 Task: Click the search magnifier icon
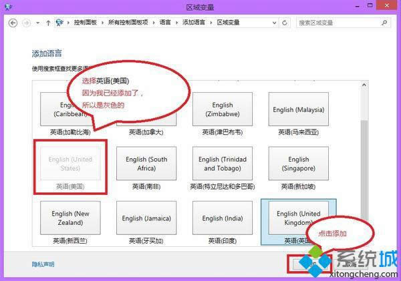coord(384,23)
